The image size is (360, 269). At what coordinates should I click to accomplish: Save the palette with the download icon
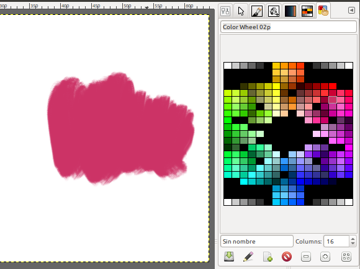(229, 257)
